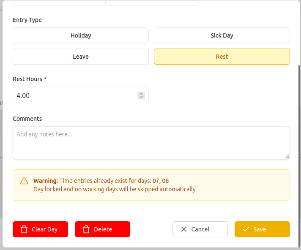The image size is (301, 250).
Task: Increase Rest Hours with the up arrow
Action: point(141,93)
